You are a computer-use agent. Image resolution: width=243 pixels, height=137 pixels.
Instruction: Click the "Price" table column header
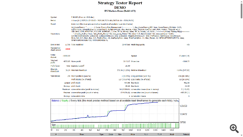133,134
